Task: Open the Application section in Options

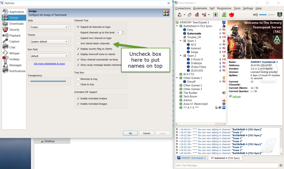Action: [x=14, y=12]
